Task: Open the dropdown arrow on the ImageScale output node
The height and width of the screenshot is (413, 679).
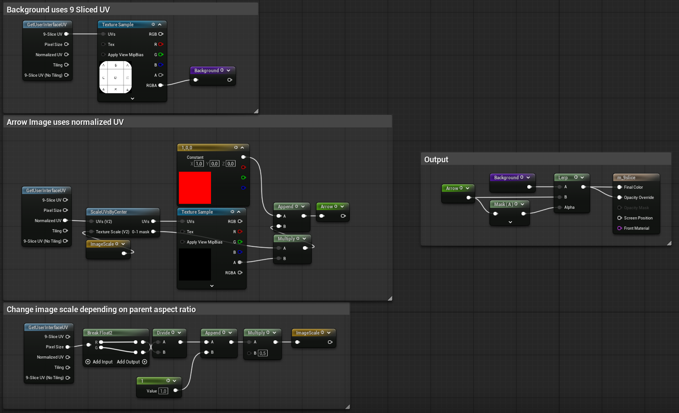Action: point(329,333)
